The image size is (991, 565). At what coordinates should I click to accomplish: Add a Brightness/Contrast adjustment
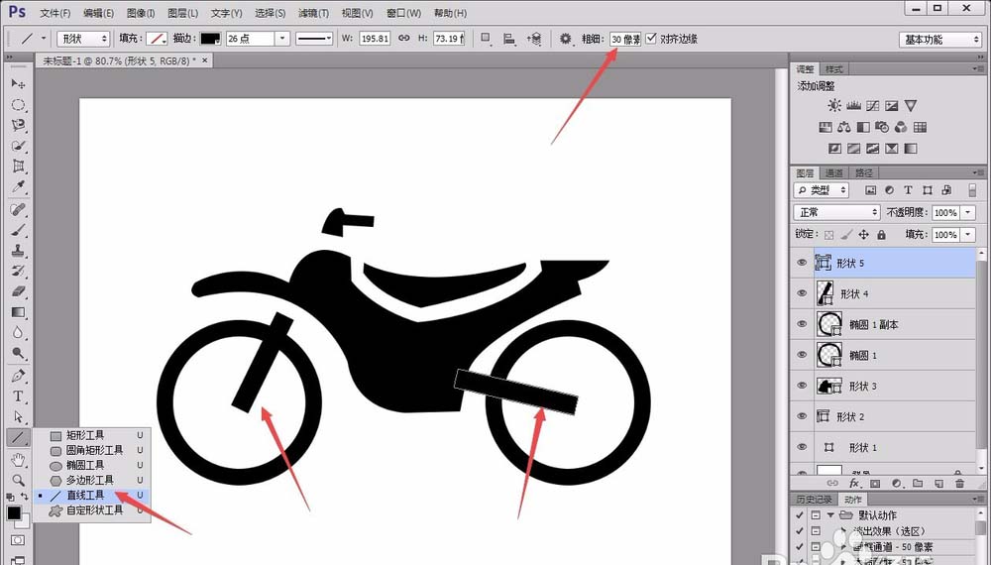click(834, 105)
